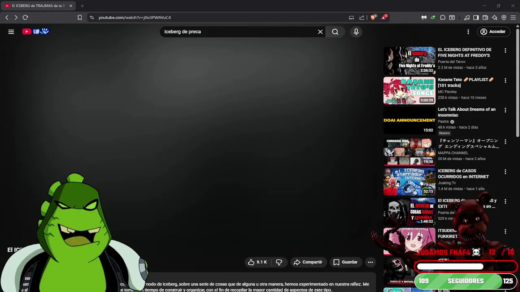Share the video with Compartir
Screen dimensions: 520x292
click(308, 262)
